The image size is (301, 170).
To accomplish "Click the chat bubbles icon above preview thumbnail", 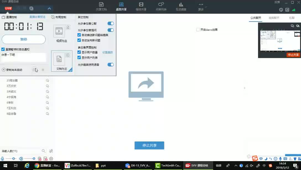I will tap(292, 26).
